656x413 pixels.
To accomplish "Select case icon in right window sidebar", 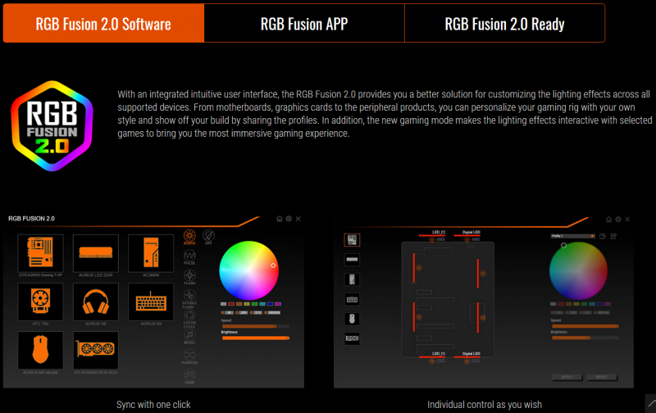I will pos(352,279).
